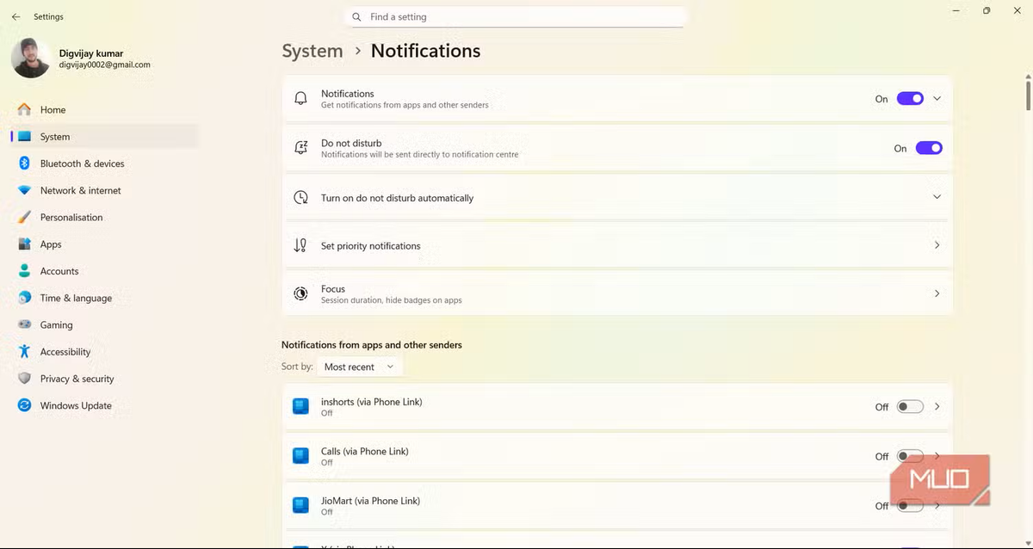
Task: Open Set priority notifications chevron
Action: [x=937, y=245]
